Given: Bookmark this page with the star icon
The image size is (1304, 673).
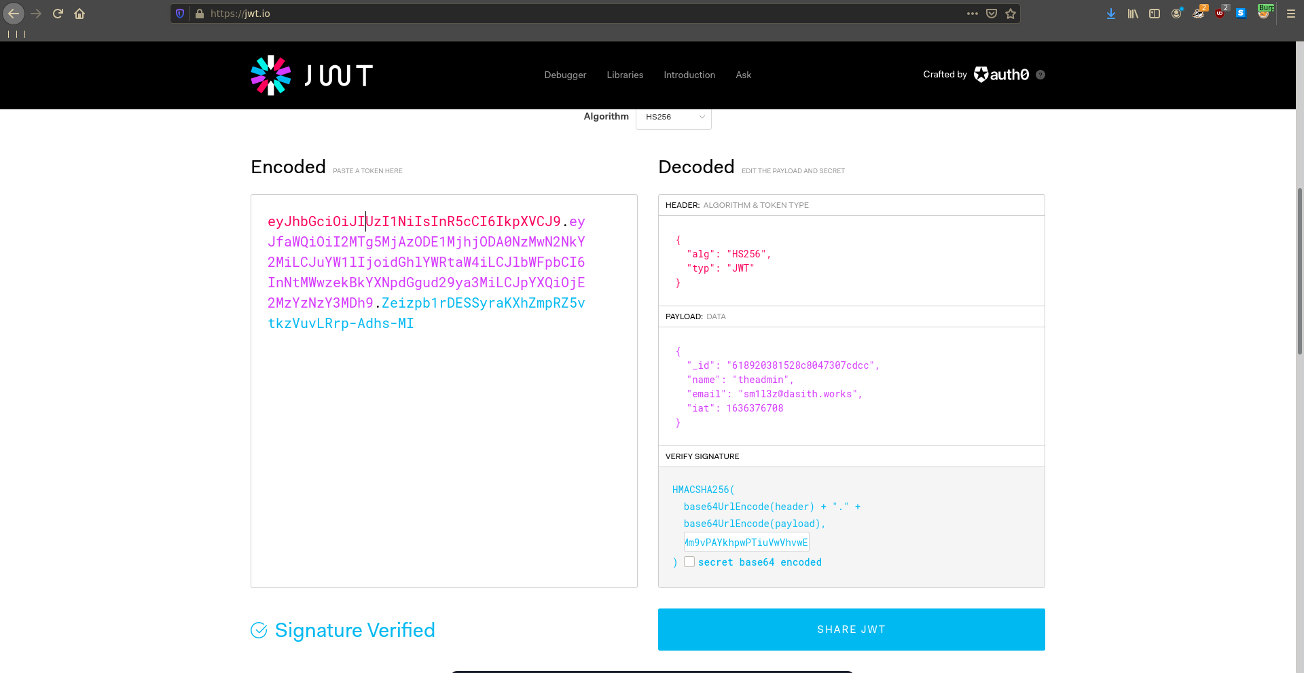Looking at the screenshot, I should click(1011, 14).
